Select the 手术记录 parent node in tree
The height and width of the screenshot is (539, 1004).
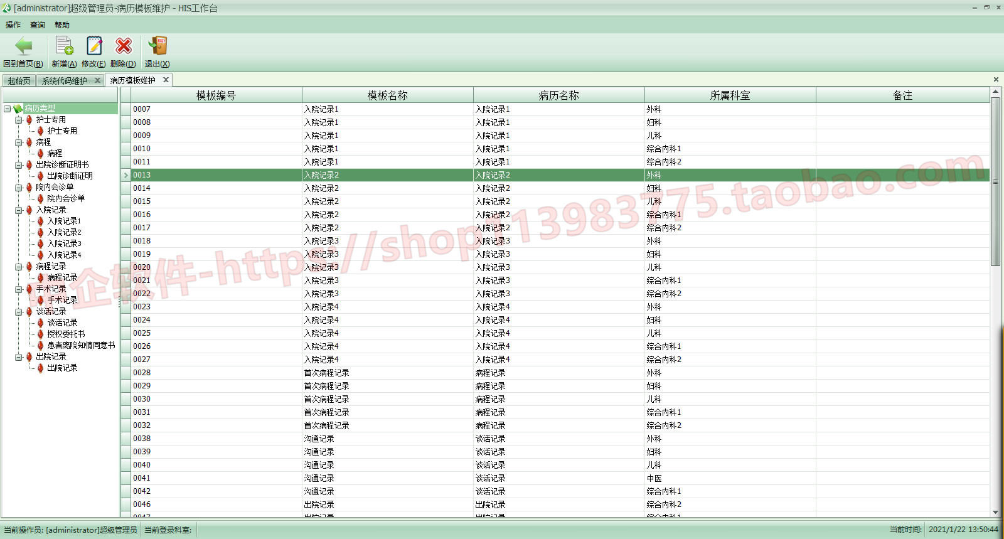tap(51, 289)
